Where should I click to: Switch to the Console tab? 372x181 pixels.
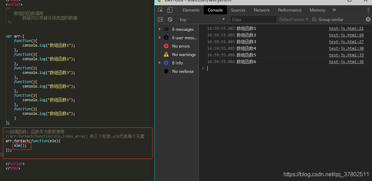tap(215, 10)
